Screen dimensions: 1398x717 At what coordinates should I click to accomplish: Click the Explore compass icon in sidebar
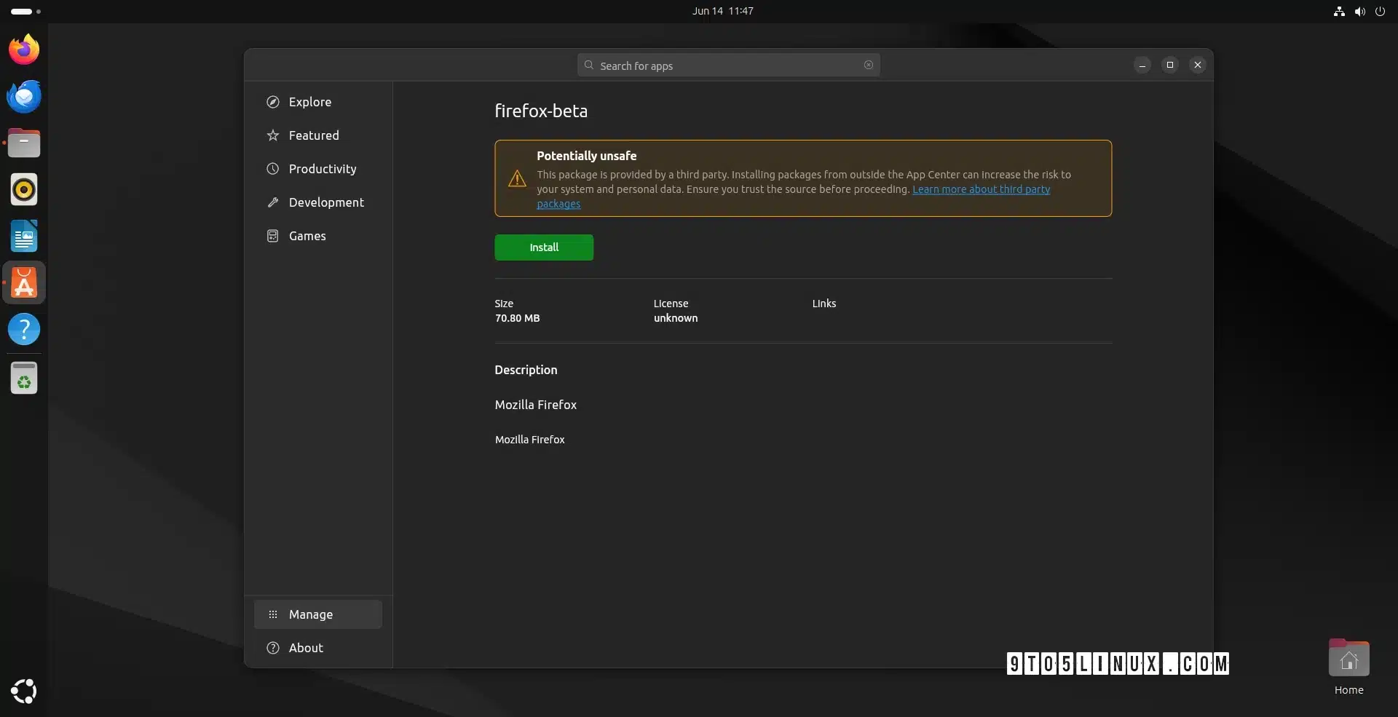click(x=273, y=102)
